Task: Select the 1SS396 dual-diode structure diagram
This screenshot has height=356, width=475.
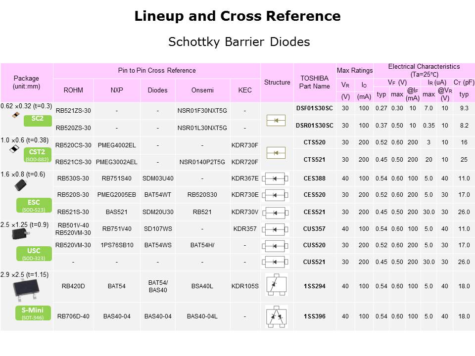Action: 277,316
